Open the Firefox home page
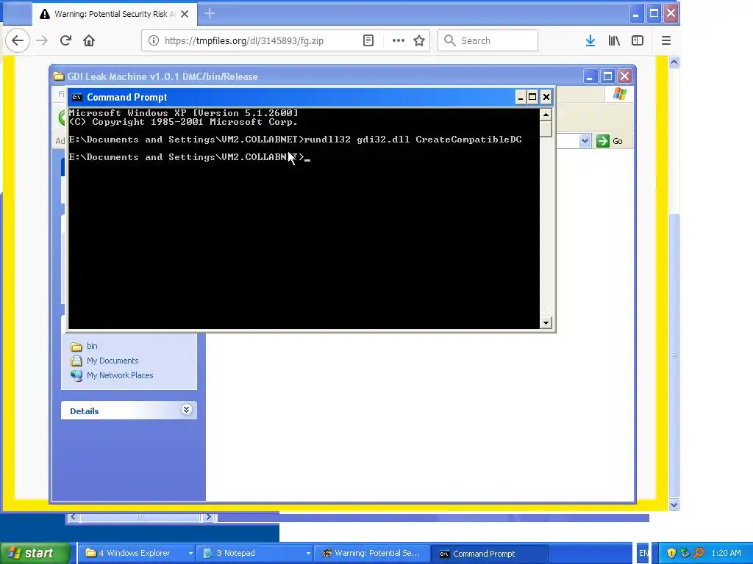This screenshot has width=753, height=564. pyautogui.click(x=89, y=41)
